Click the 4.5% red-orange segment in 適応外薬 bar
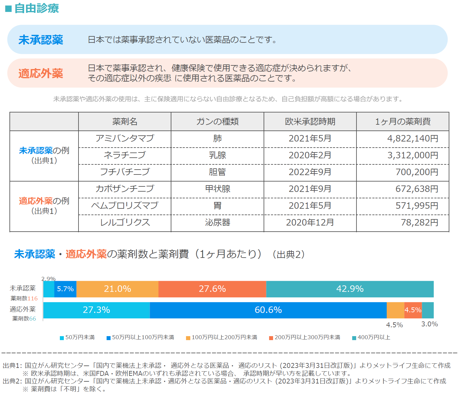This screenshot has height=400, width=460. 413,310
